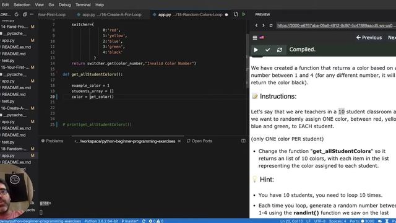Open Explorer more actions ellipsis

[32, 14]
